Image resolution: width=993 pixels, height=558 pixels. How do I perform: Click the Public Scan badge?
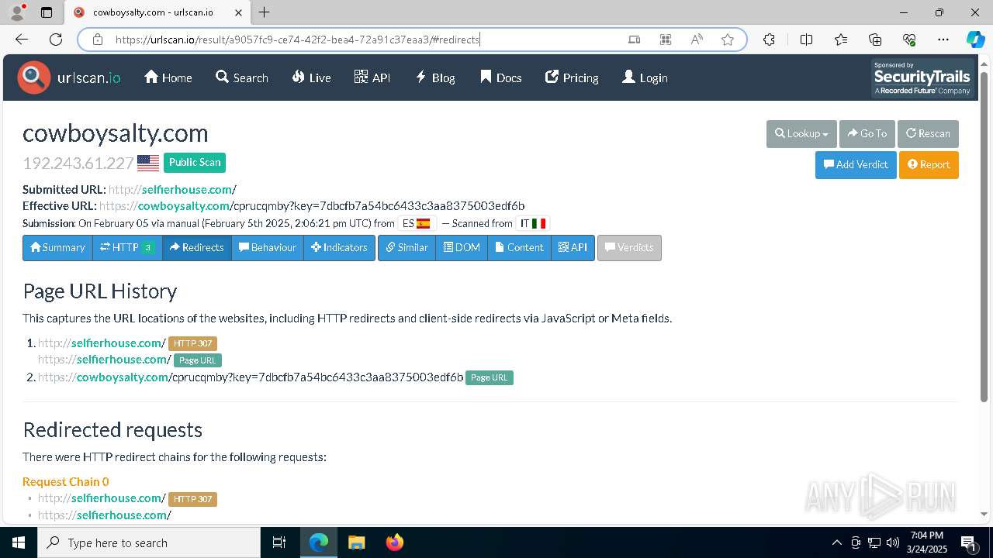point(195,162)
